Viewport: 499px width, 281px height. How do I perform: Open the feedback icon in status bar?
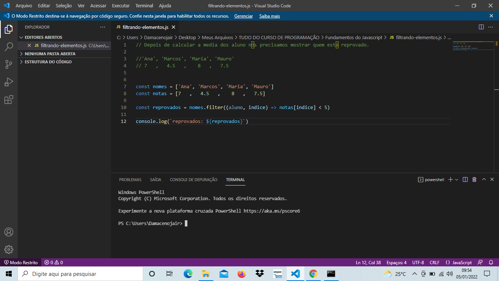point(480,263)
